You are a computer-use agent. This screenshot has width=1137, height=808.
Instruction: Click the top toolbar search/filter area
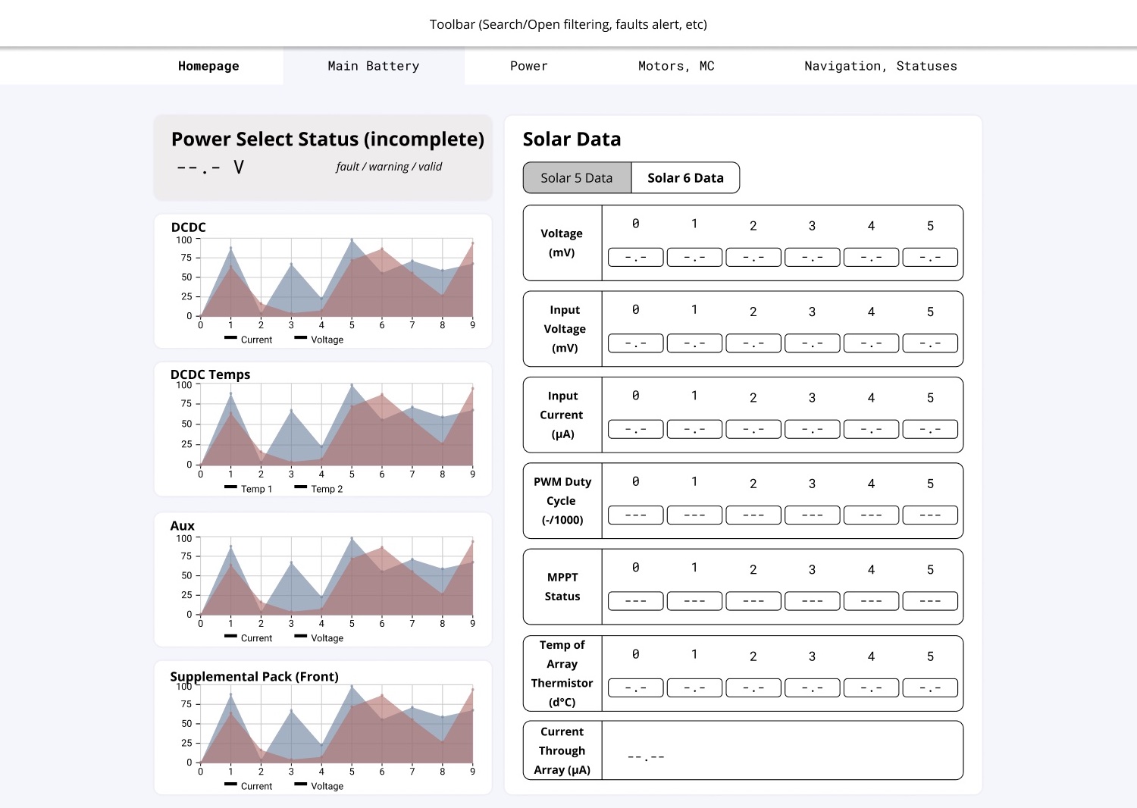point(568,24)
